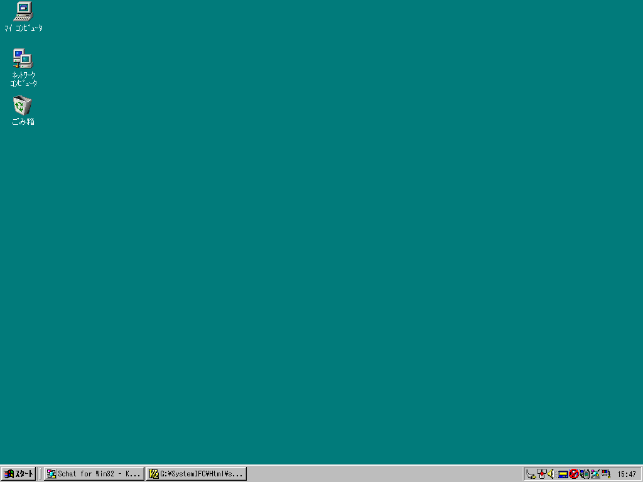Click the taskbar toolbar grip handle
Screen dimensions: 643x482
click(x=40, y=474)
